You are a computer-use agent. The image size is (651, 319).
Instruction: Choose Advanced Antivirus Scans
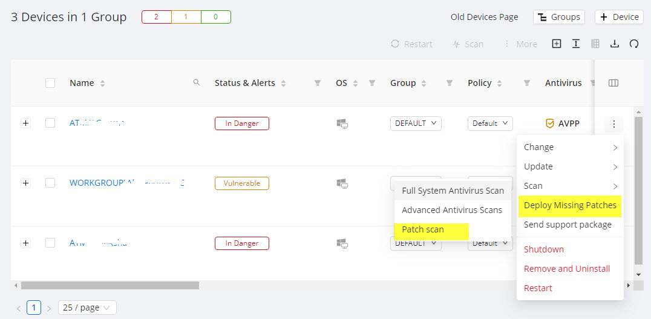(453, 210)
